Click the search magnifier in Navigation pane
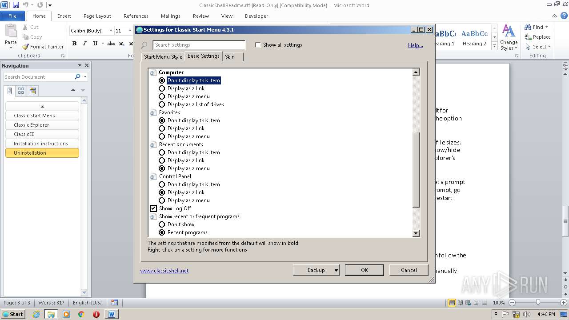Viewport: 569px width, 320px height. click(x=77, y=77)
